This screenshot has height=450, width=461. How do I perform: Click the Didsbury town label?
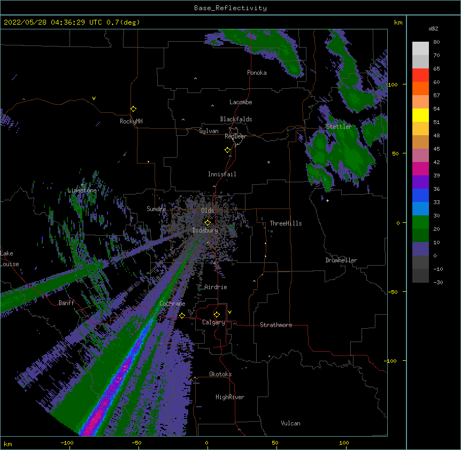click(205, 230)
